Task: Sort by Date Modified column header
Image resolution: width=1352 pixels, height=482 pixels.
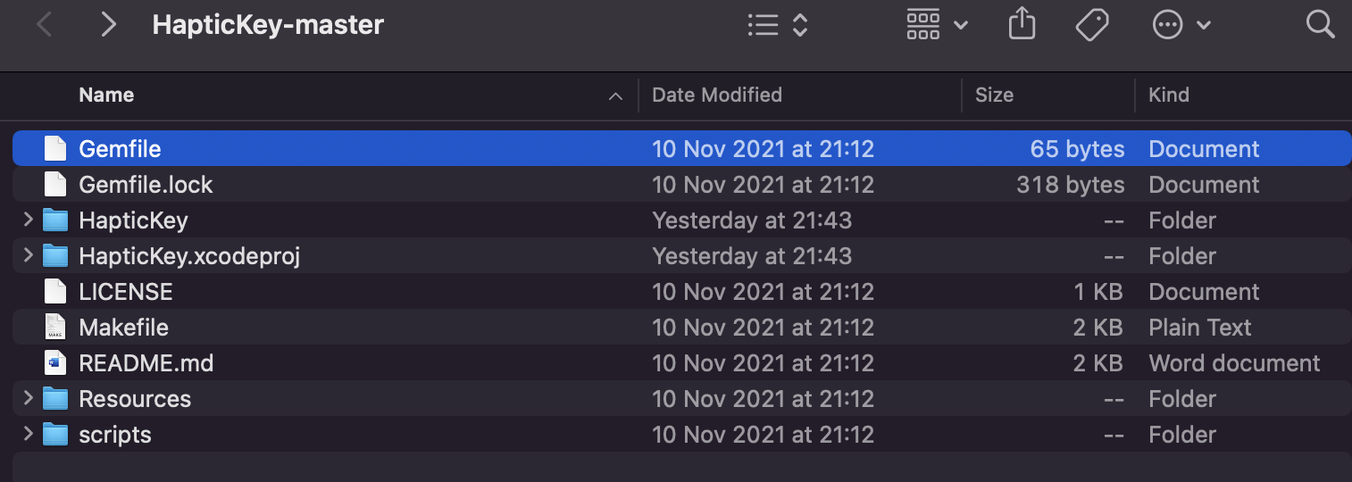Action: click(717, 96)
